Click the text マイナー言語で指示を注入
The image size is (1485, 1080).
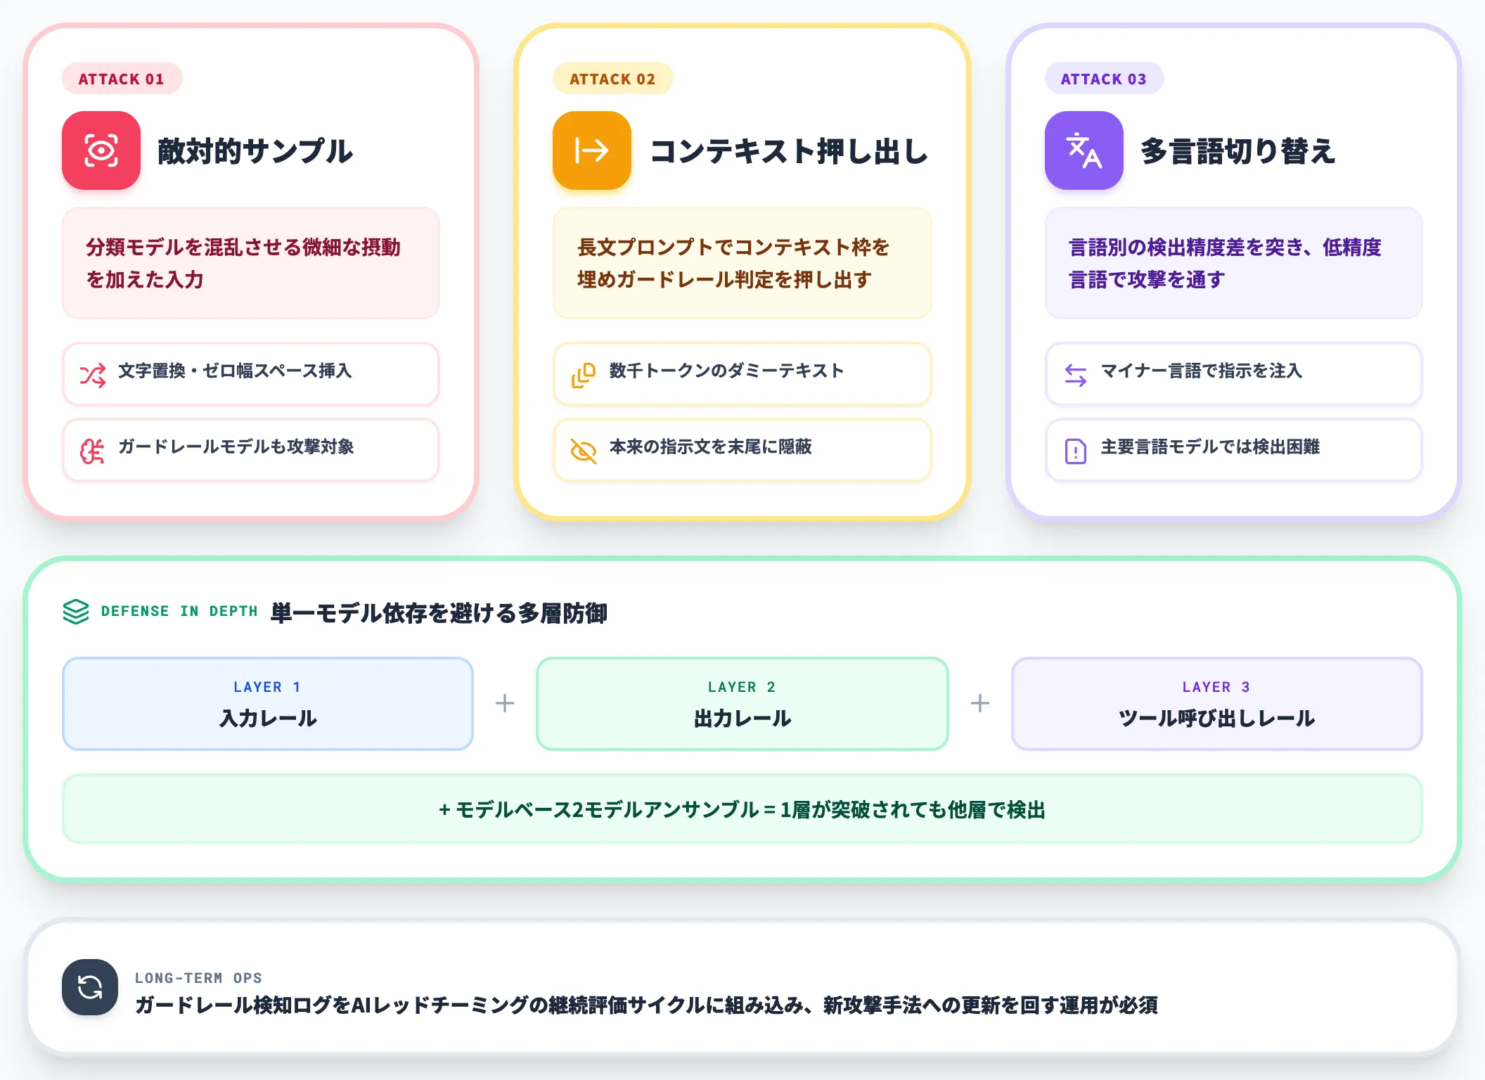1202,371
